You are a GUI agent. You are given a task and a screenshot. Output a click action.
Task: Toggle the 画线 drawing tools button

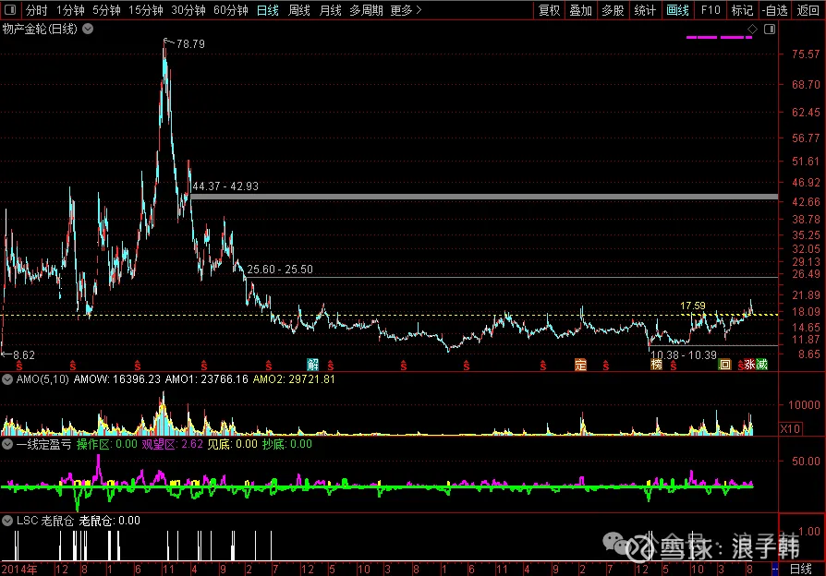coord(677,10)
